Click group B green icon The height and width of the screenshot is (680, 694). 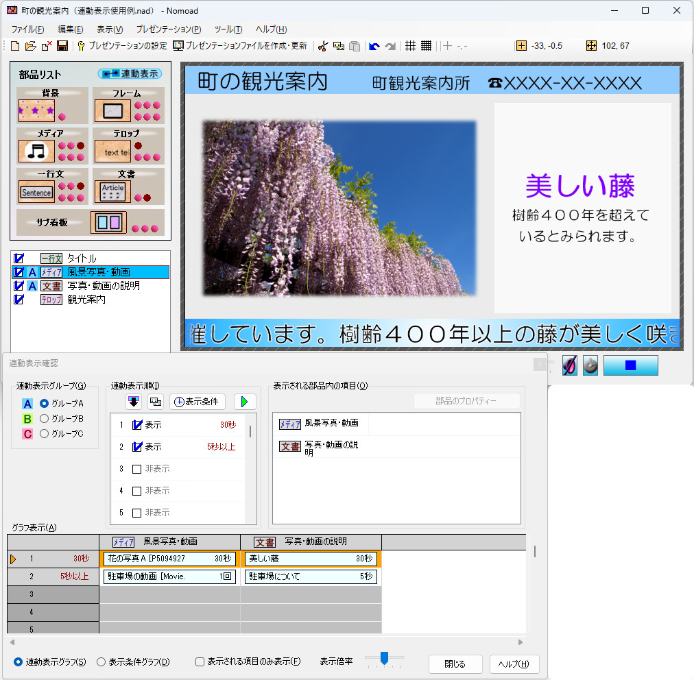click(x=27, y=419)
